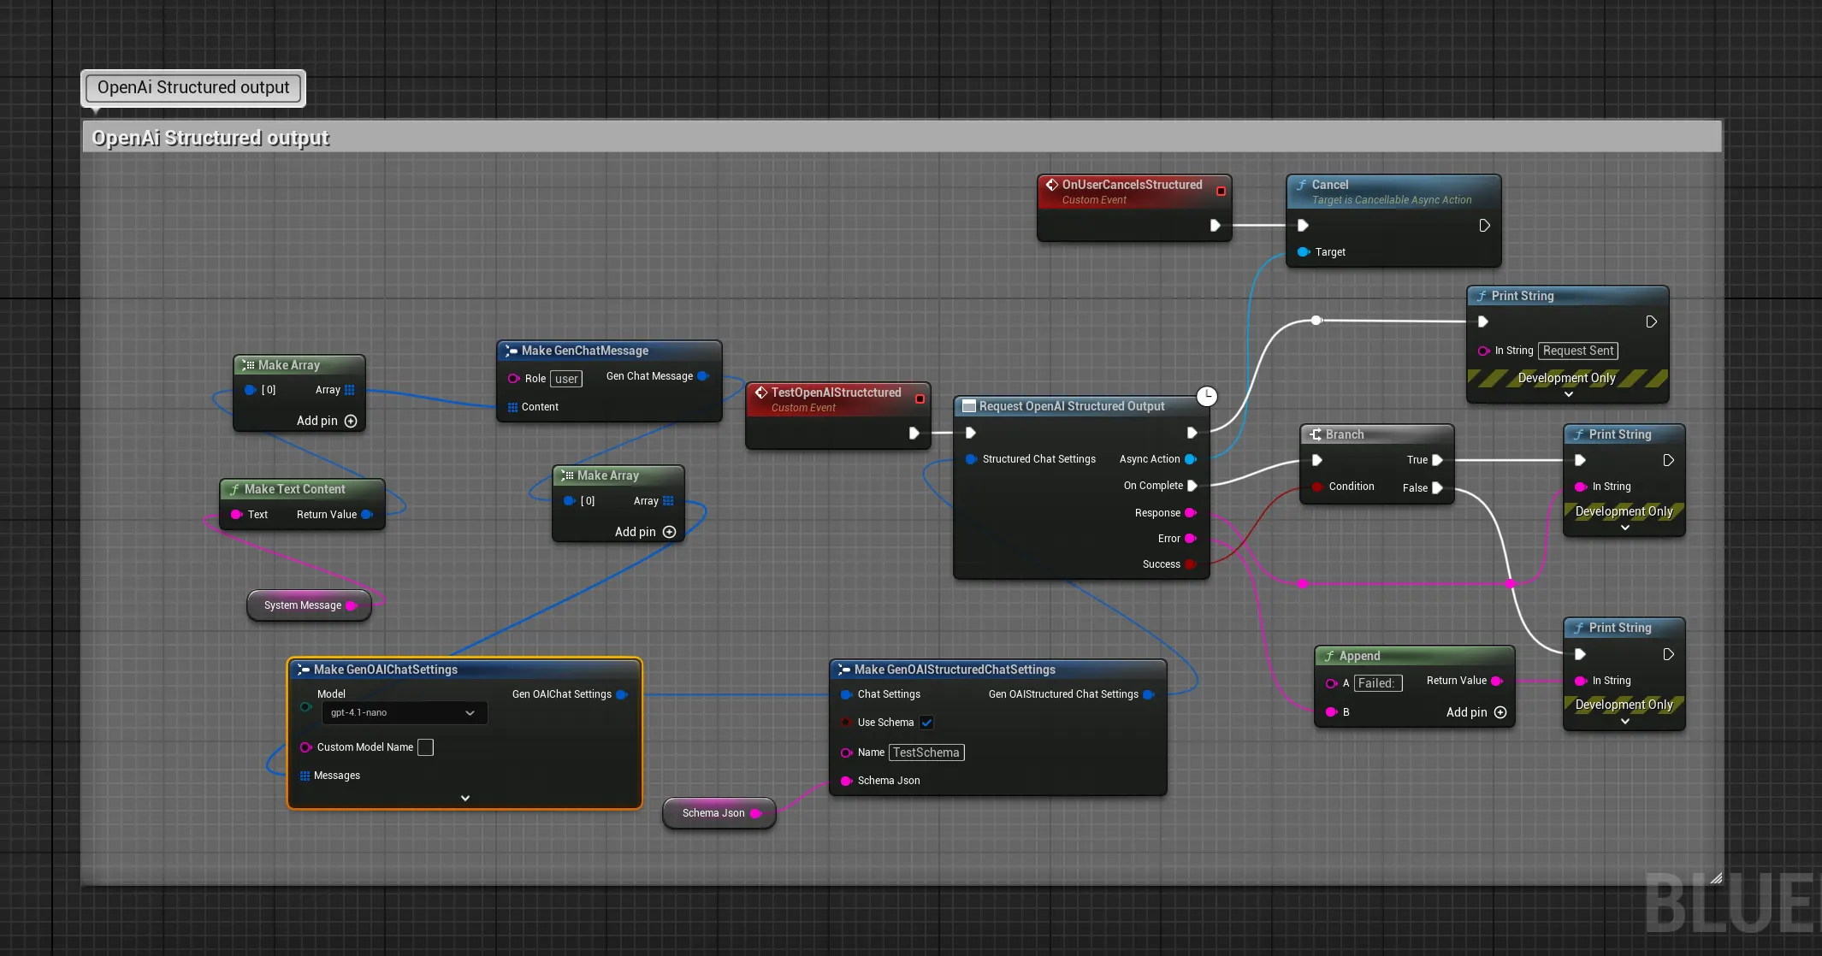1822x956 pixels.
Task: Click the In String field Request Sent
Action: coord(1578,351)
